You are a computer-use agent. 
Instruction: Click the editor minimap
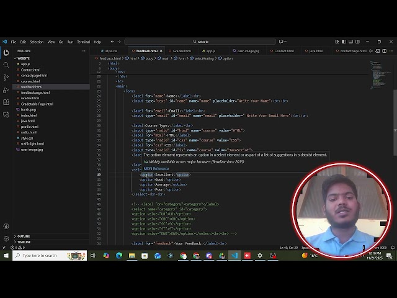[x=380, y=74]
